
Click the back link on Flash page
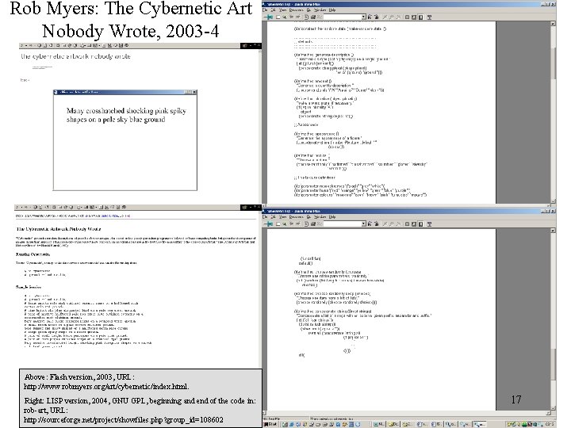pos(25,80)
